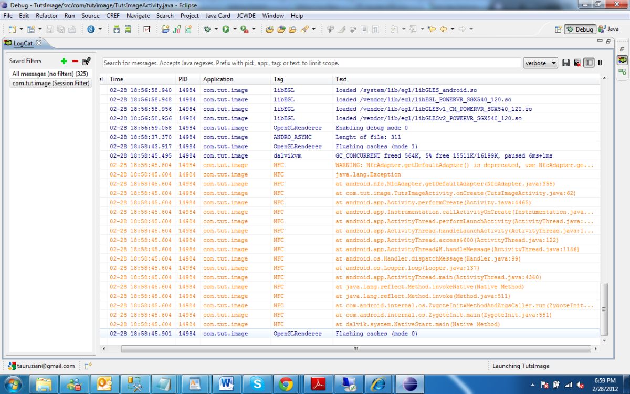Viewport: 630px width, 394px height.
Task: Open the Android Virtual Device Manager
Action: (128, 29)
